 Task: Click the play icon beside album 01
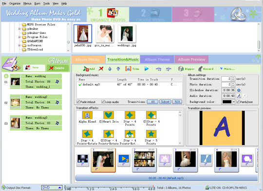coord(6,76)
